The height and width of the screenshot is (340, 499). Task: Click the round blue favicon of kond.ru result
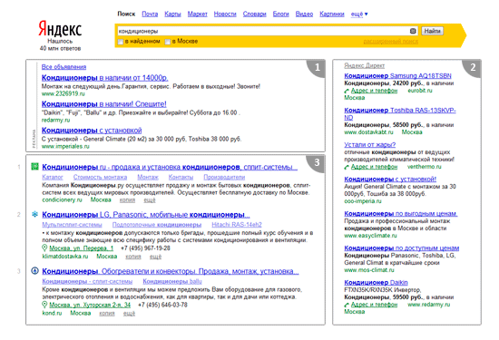[34, 271]
